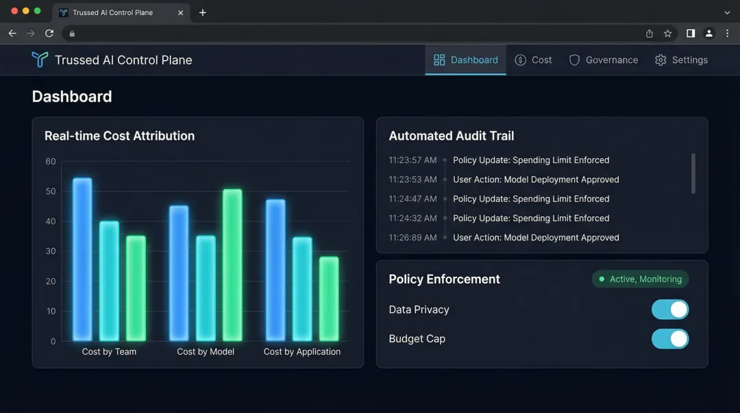Open the browser profile icon
Screen dimensions: 740x413
[x=708, y=33]
